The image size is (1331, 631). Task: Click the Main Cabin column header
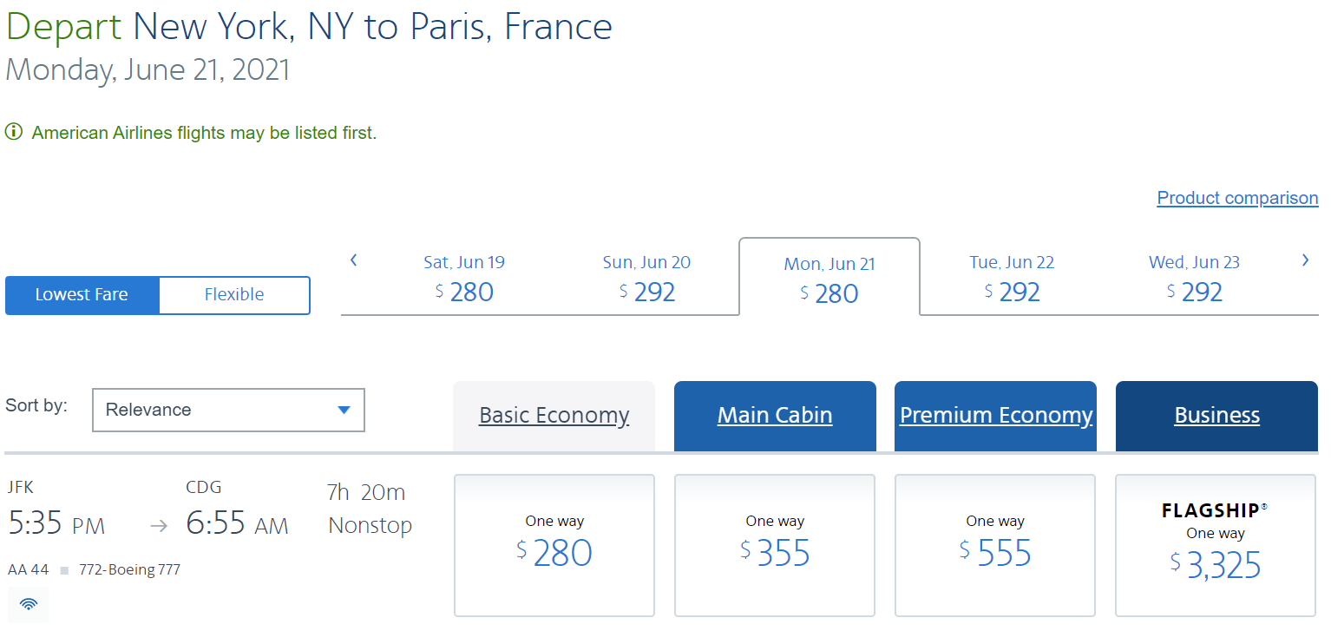click(775, 416)
